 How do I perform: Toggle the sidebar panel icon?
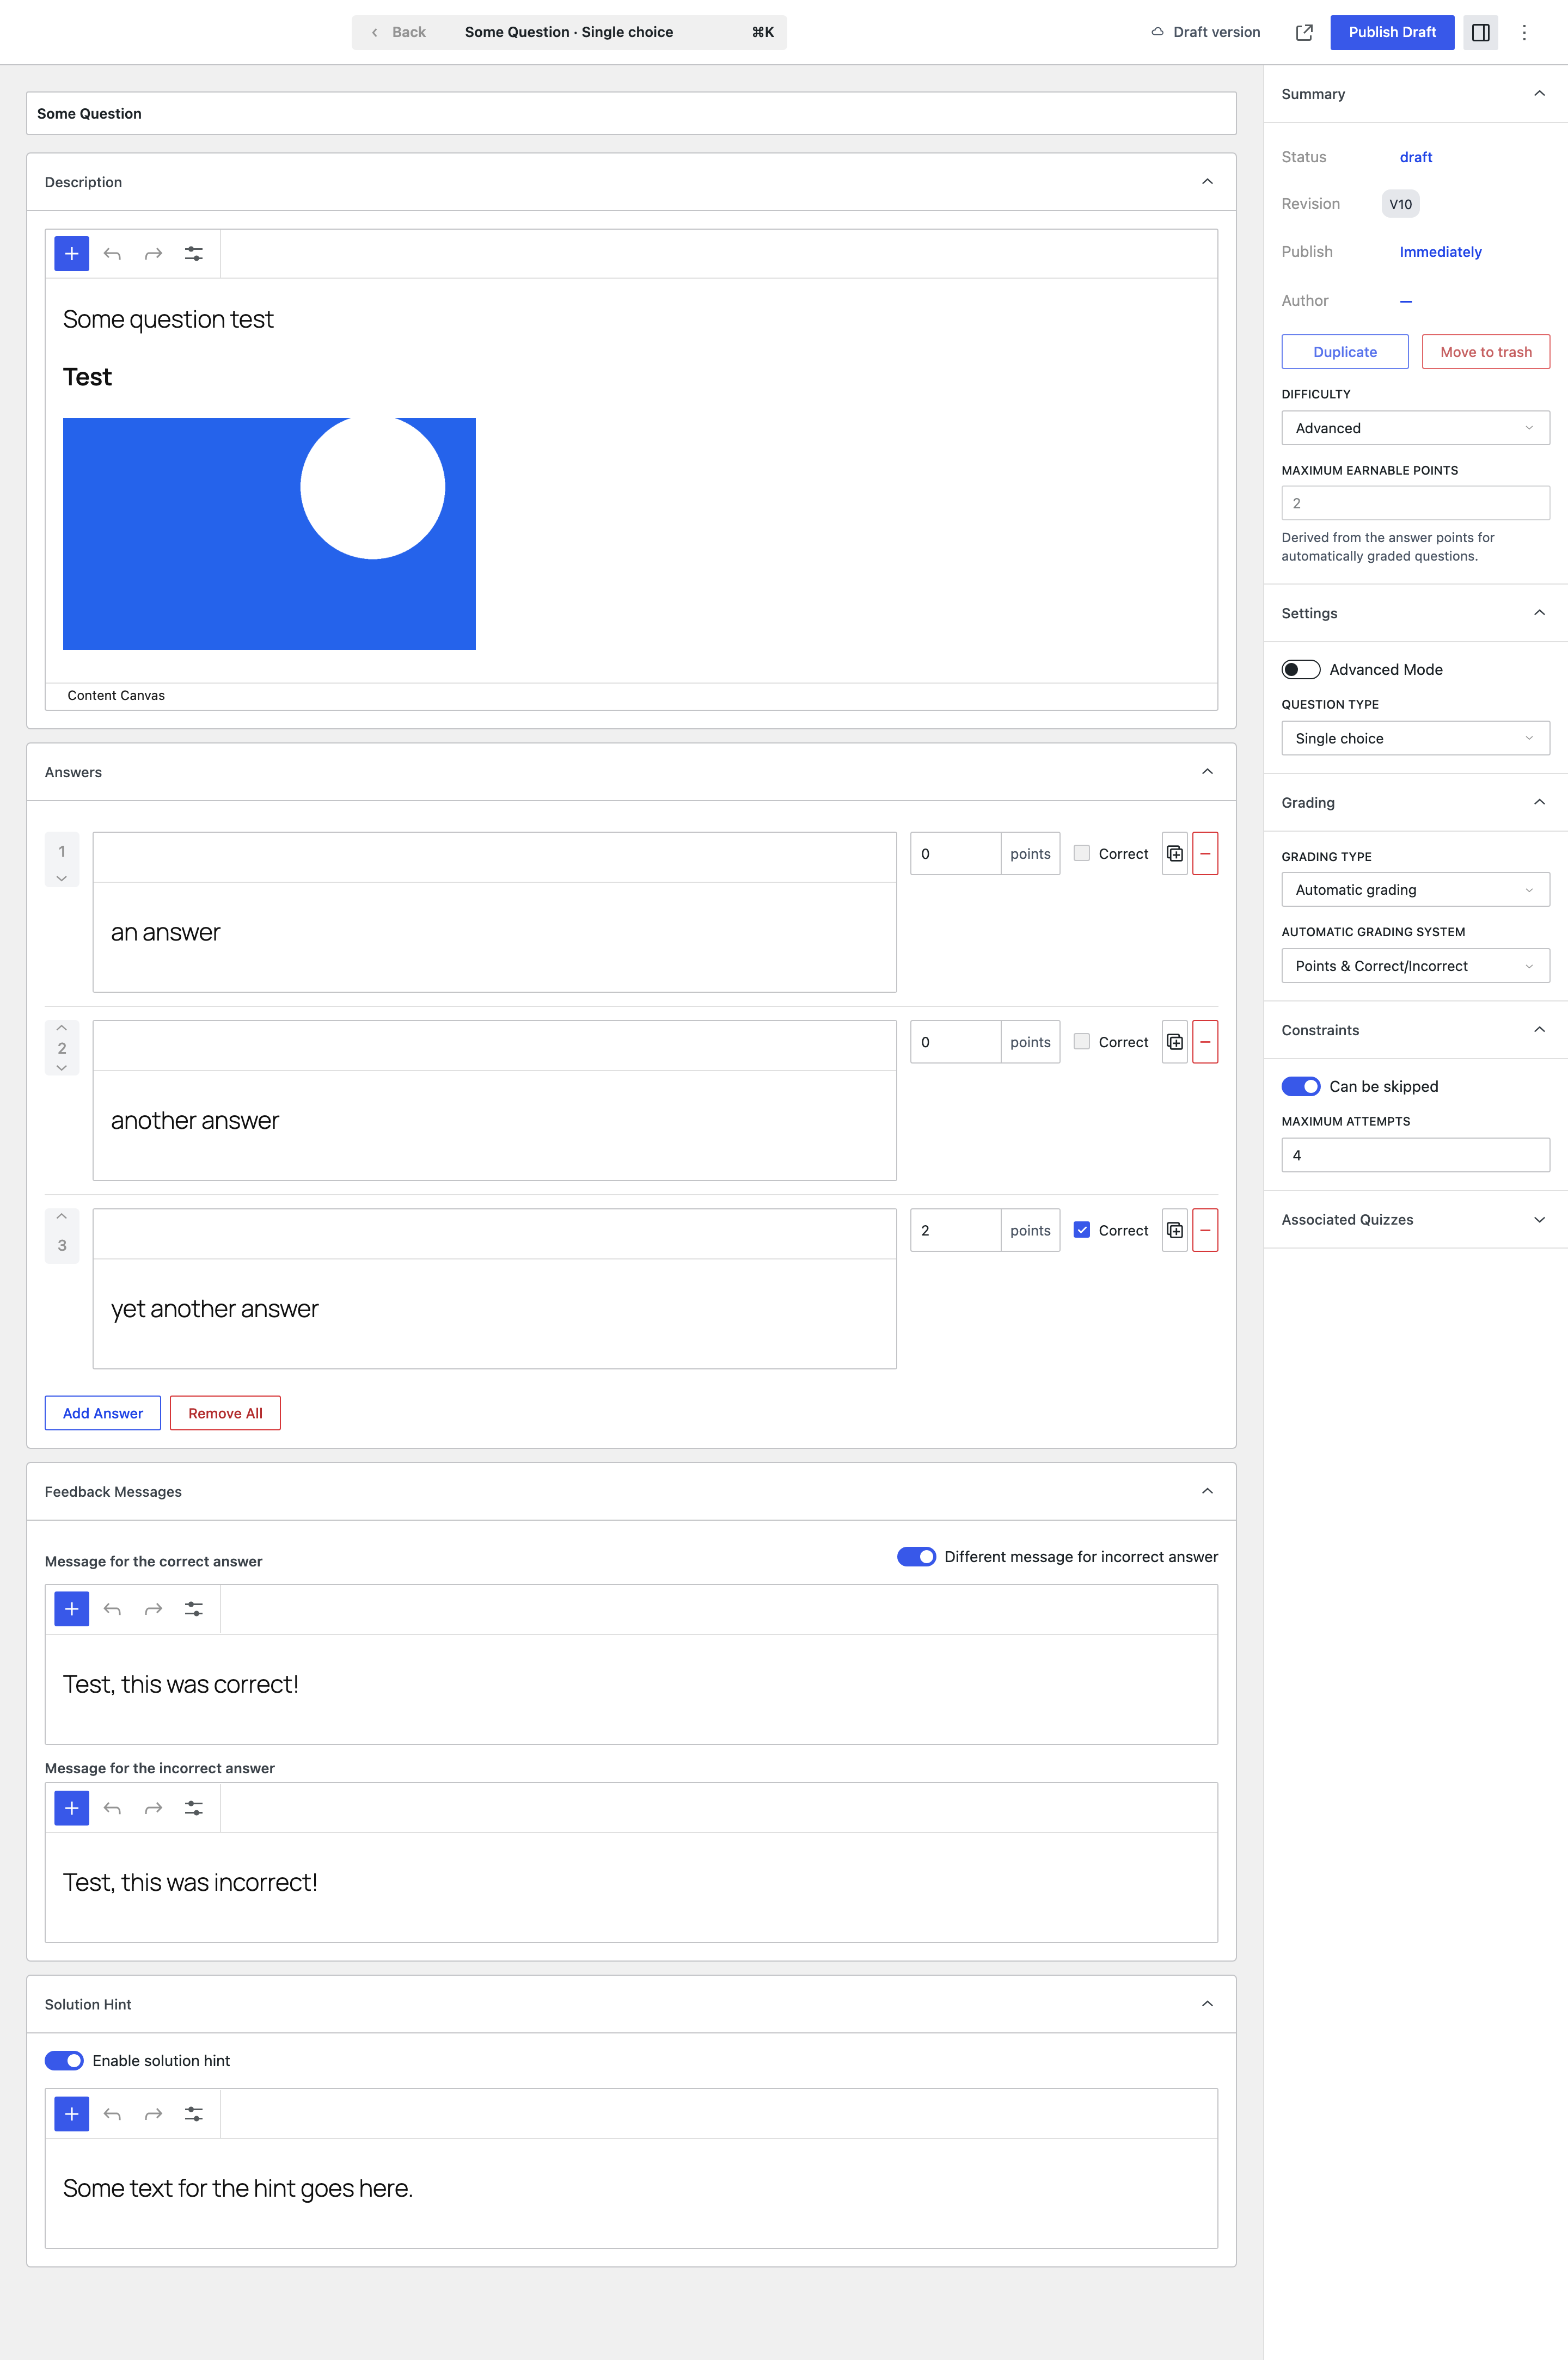[x=1481, y=32]
